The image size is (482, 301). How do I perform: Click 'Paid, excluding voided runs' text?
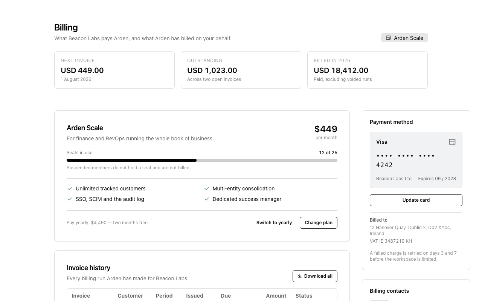[343, 79]
